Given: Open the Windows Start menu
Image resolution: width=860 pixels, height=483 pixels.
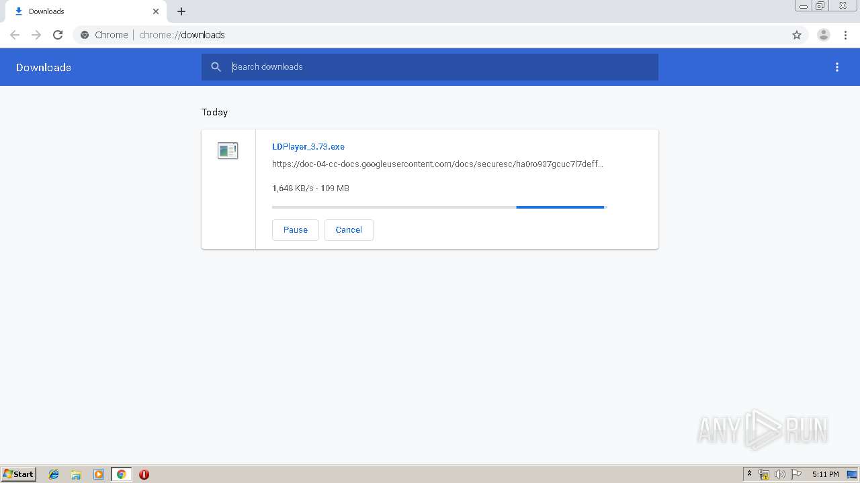Looking at the screenshot, I should 19,474.
